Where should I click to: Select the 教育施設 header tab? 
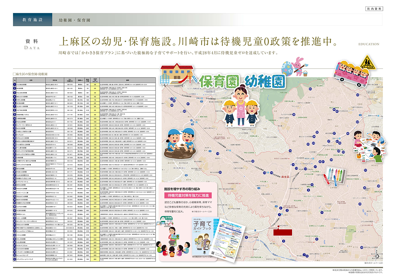33,20
